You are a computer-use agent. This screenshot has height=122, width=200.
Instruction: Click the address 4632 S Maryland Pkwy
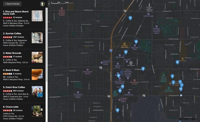pos(12,23)
